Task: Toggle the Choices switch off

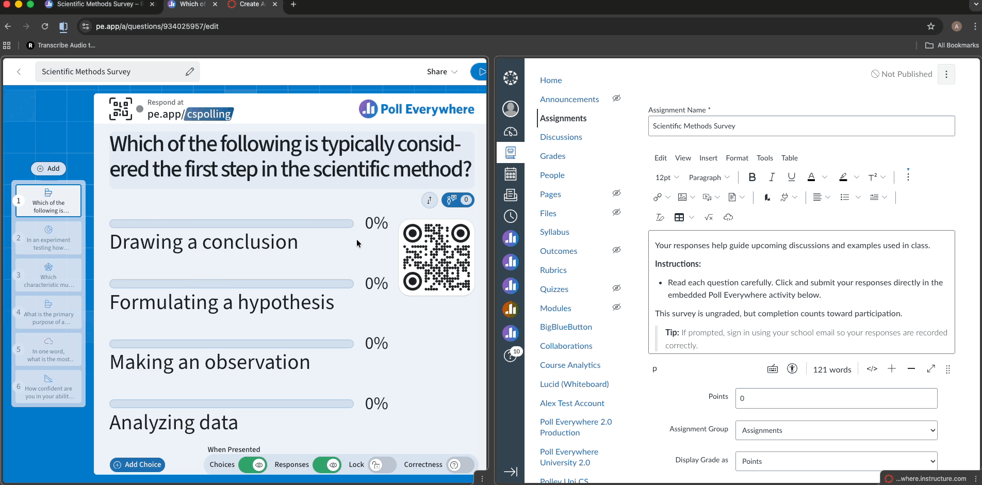Action: (x=253, y=464)
